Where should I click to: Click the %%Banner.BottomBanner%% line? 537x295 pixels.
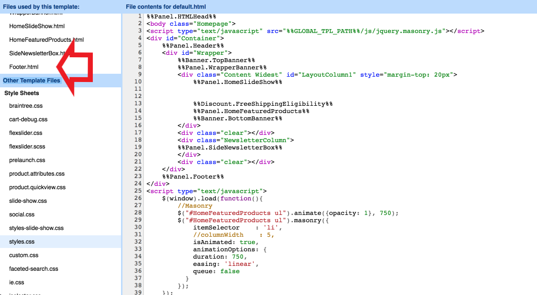[238, 118]
